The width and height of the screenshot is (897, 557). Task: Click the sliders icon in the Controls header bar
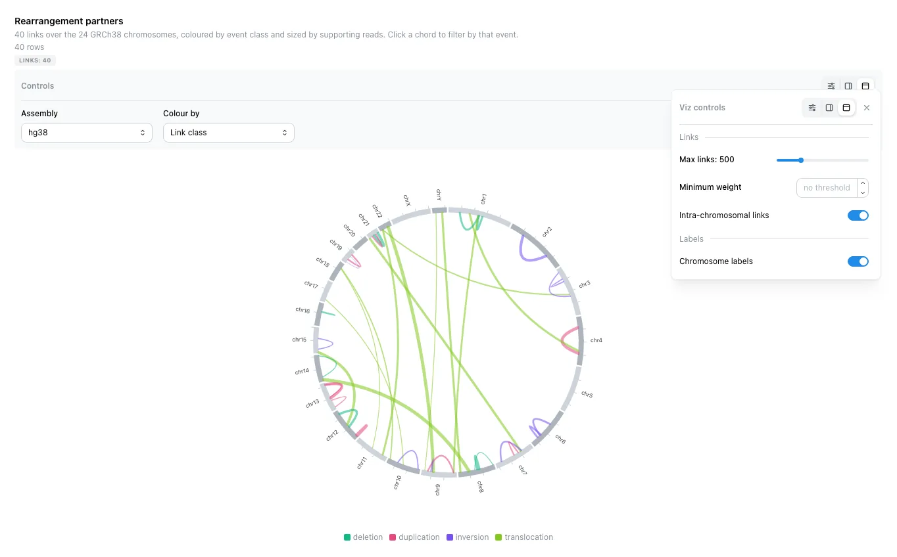point(831,86)
